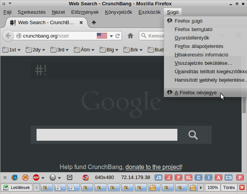Click the Törlés button

point(229,187)
